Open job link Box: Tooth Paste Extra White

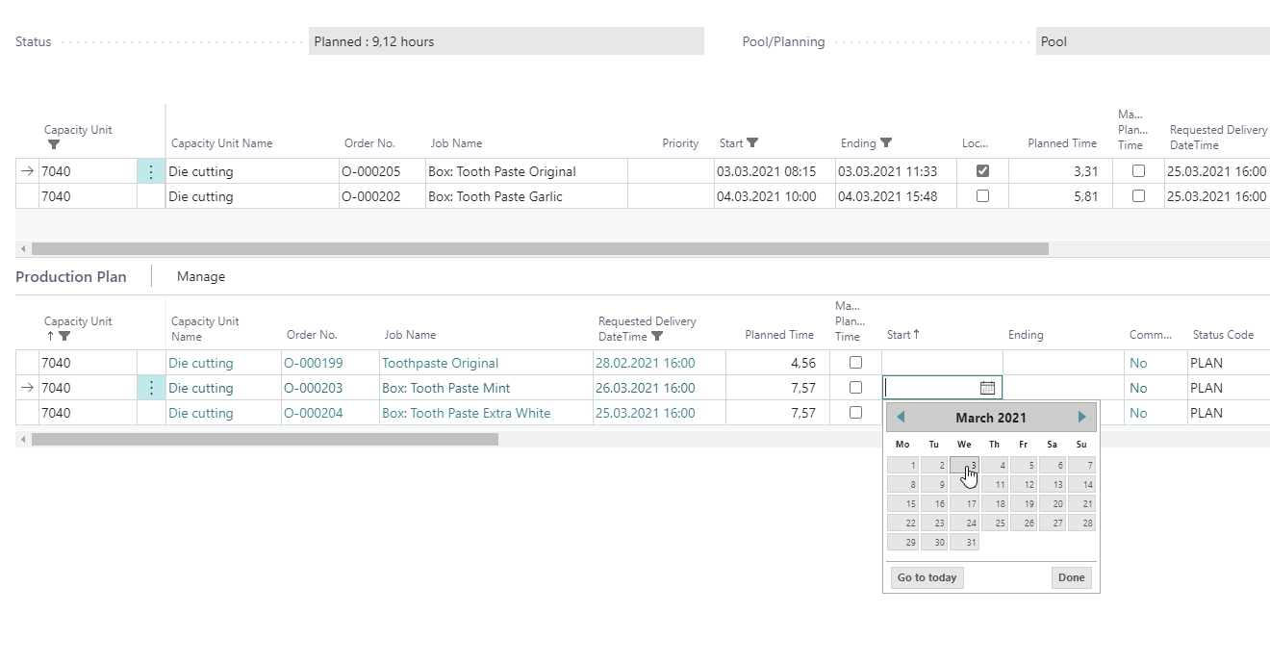coord(466,413)
